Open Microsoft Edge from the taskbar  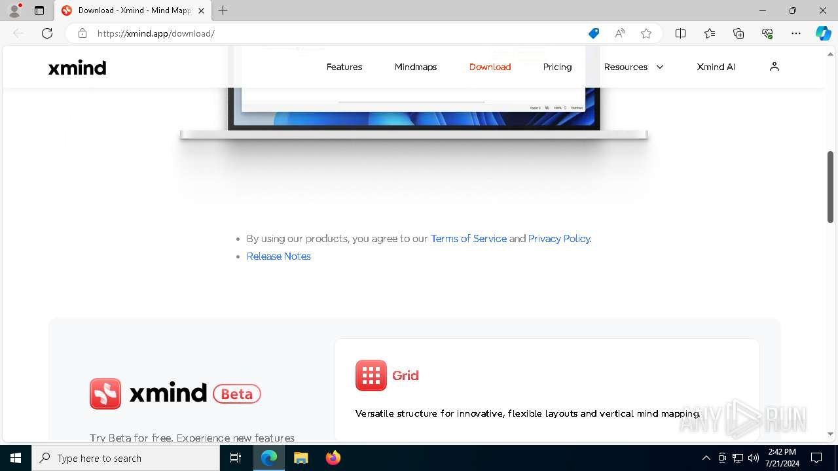[x=269, y=458]
